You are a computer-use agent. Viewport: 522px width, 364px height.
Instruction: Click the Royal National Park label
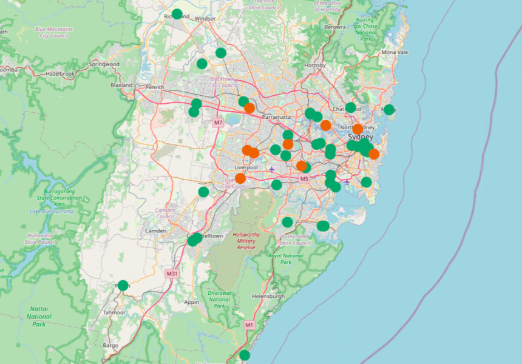(x=286, y=259)
